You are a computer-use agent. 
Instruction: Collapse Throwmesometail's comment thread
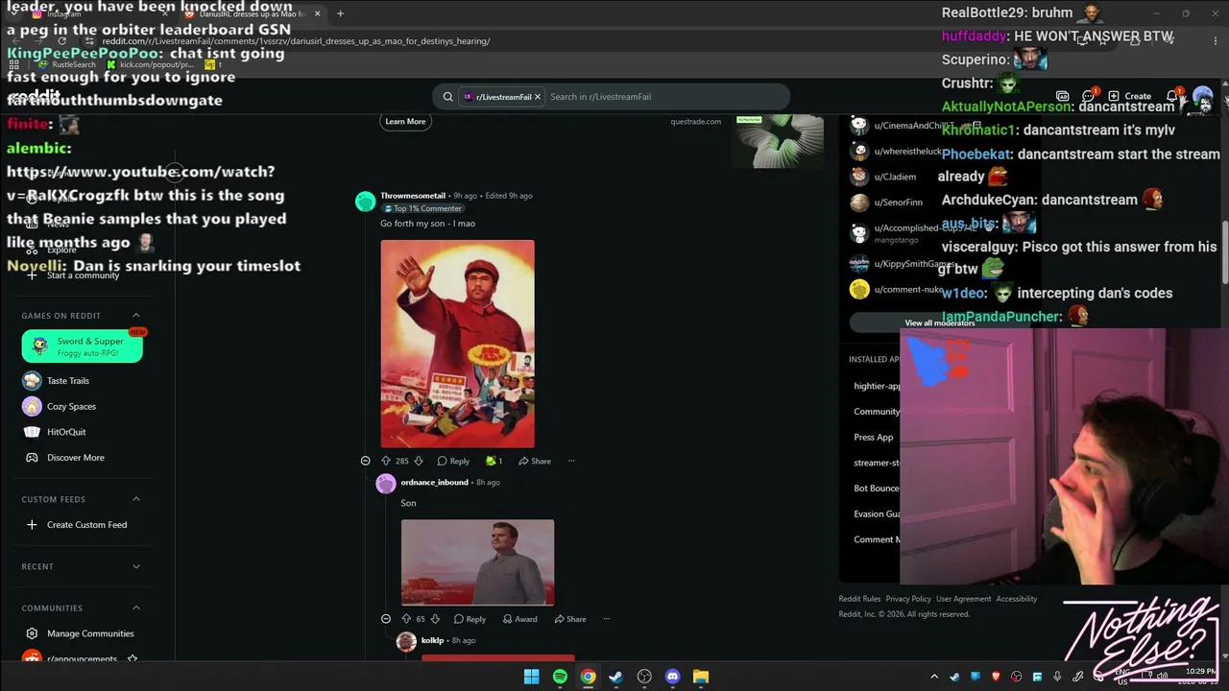365,461
